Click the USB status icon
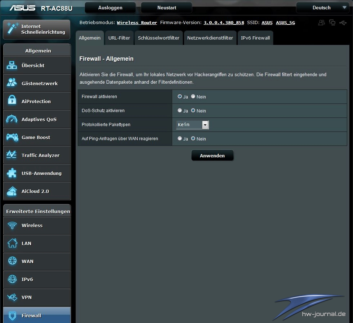This screenshot has height=323, width=353. (343, 23)
